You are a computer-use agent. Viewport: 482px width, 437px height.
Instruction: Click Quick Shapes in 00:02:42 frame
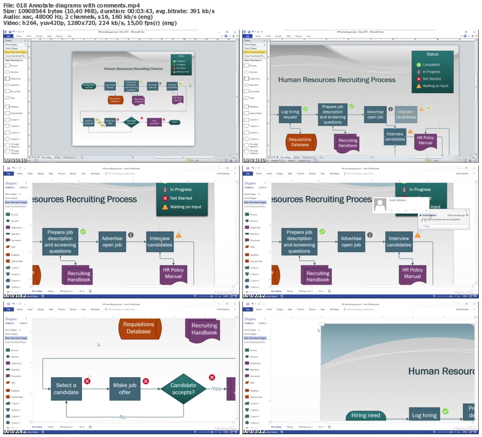coord(11,334)
